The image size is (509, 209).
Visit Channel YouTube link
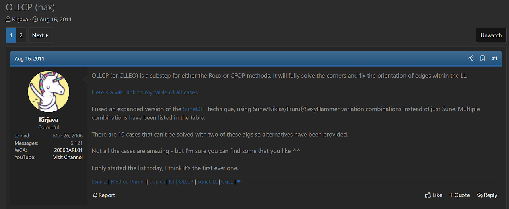(x=68, y=157)
